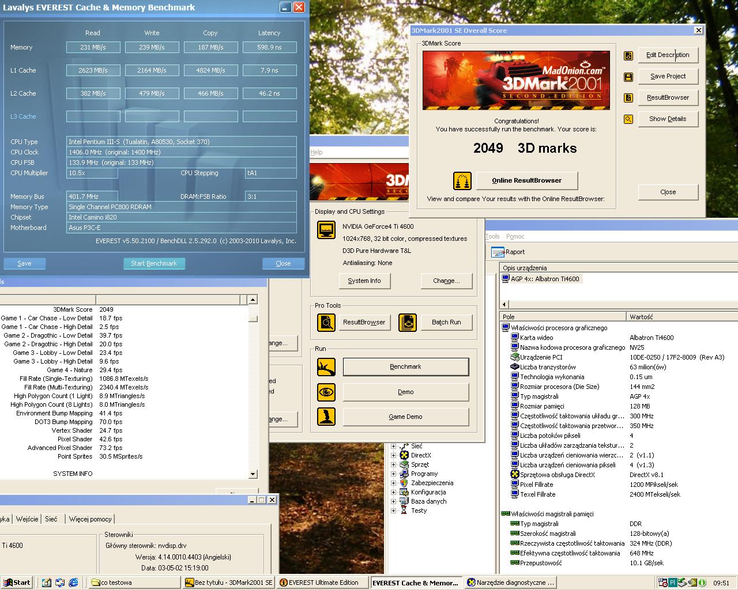This screenshot has width=738, height=590.
Task: Click scroll down arrow in results list
Action: pyautogui.click(x=253, y=474)
